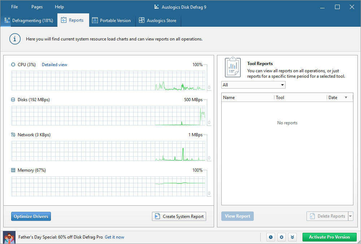Switch to the Defragmenting (18%) tab
361x244 pixels.
[29, 21]
